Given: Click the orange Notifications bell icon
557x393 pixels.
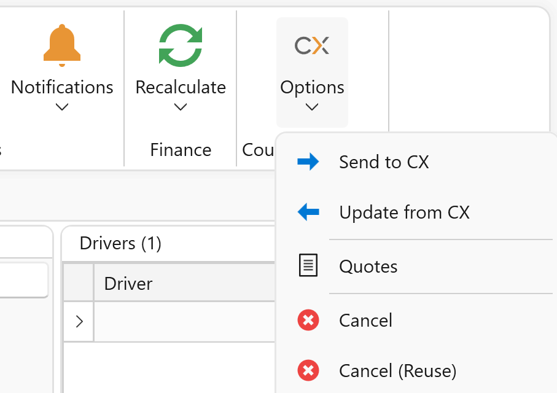Looking at the screenshot, I should (x=62, y=46).
